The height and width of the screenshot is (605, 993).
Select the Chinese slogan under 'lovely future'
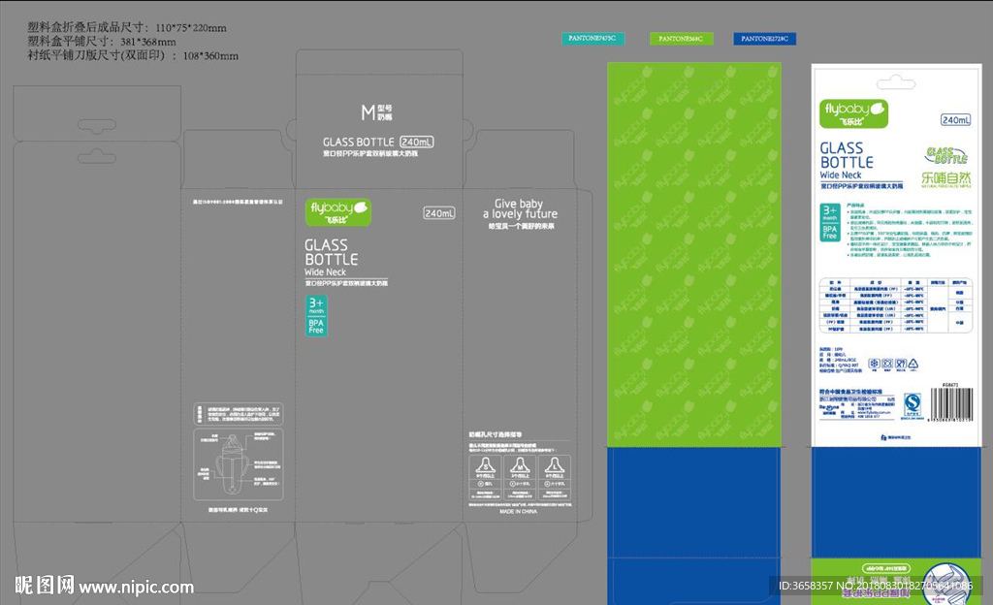[x=521, y=226]
